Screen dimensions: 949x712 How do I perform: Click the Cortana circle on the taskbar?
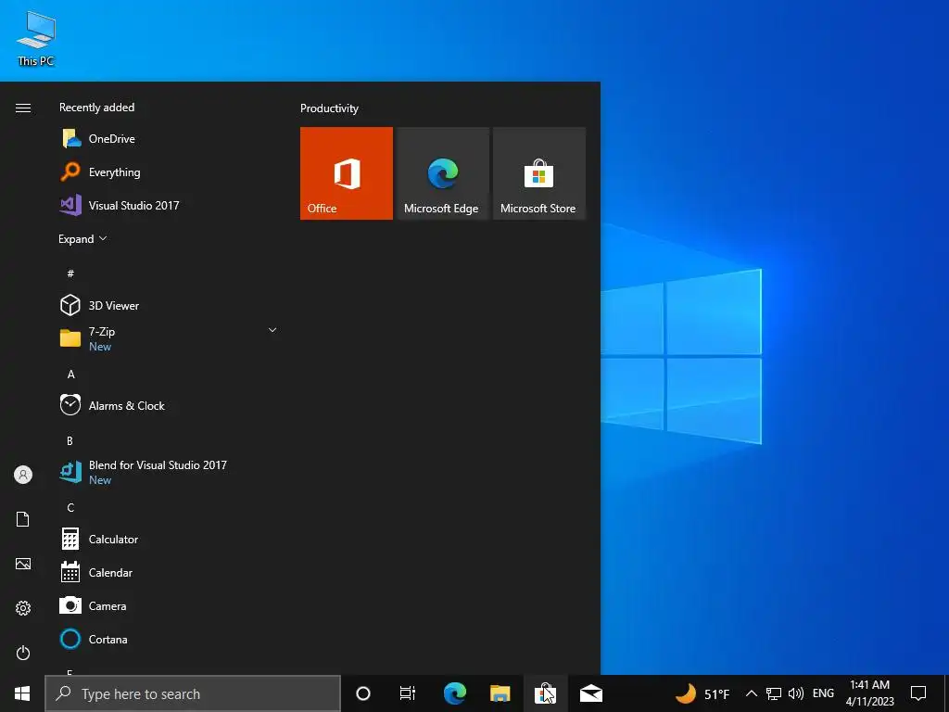[363, 693]
